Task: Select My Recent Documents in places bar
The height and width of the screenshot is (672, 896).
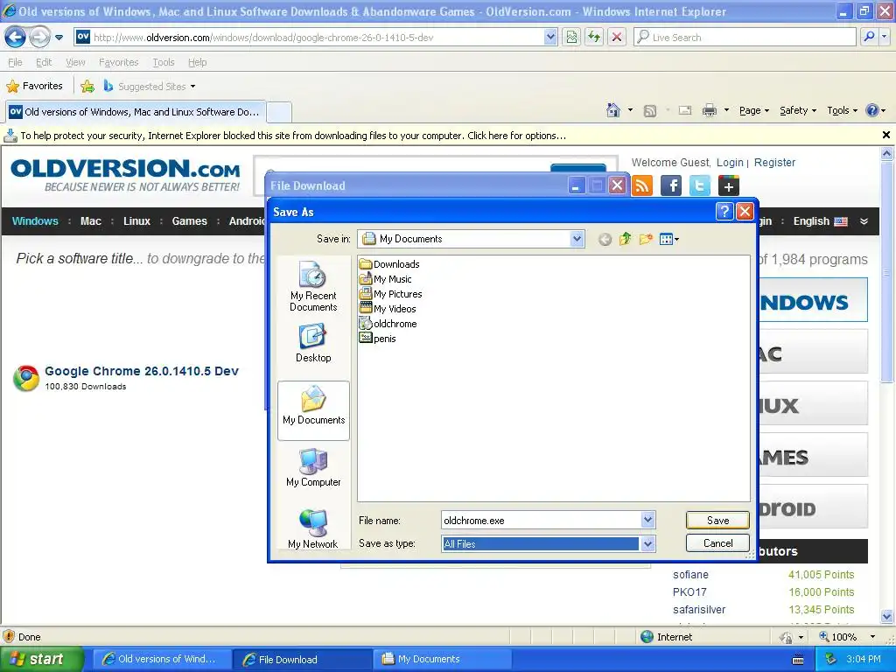Action: point(313,286)
